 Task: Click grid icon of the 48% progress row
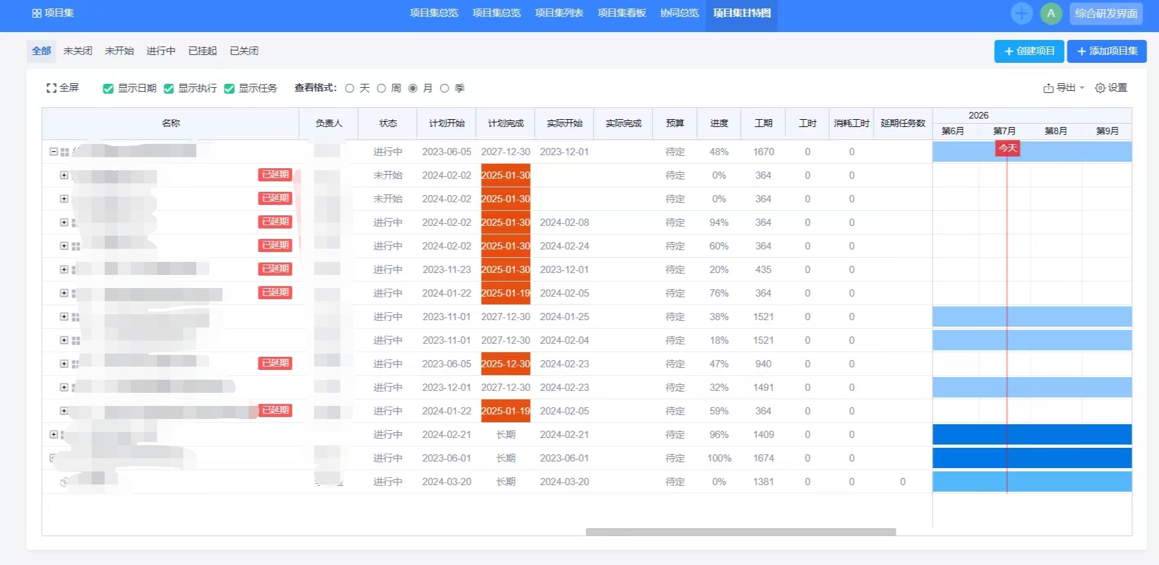pyautogui.click(x=65, y=152)
